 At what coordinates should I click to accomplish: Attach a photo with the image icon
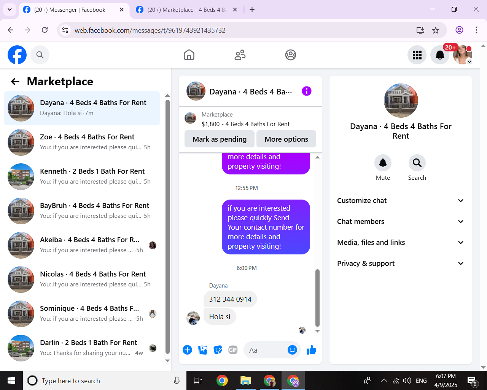tap(203, 350)
